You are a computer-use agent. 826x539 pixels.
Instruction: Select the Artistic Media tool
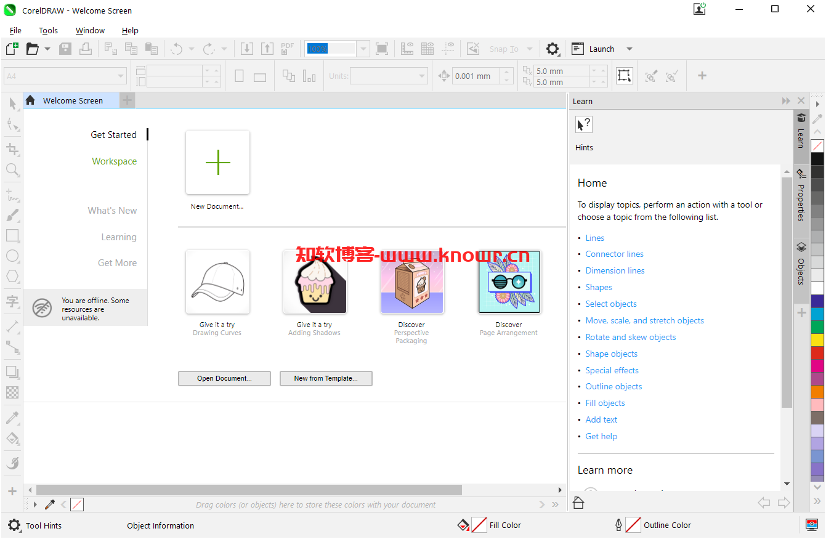[12, 215]
